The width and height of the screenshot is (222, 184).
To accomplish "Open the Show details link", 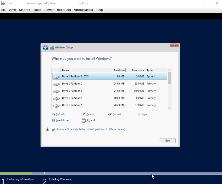I will (x=117, y=129).
